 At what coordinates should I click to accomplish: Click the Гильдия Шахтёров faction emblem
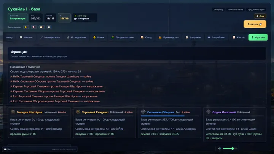click(x=13, y=112)
